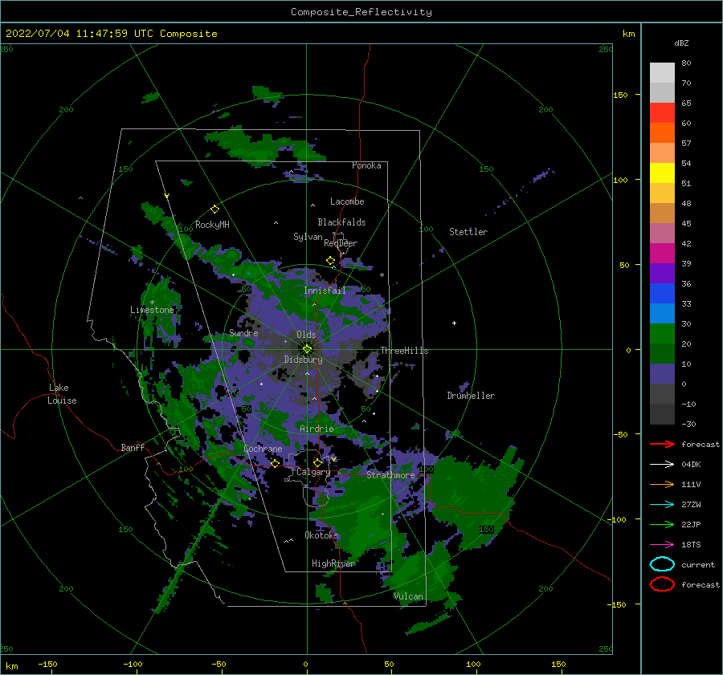This screenshot has width=723, height=675.
Task: Click the magenta 39 dBZ color swatch
Action: click(662, 253)
